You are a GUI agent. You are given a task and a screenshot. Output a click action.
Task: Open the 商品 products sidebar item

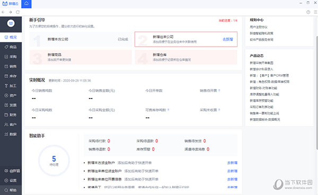tap(11, 47)
